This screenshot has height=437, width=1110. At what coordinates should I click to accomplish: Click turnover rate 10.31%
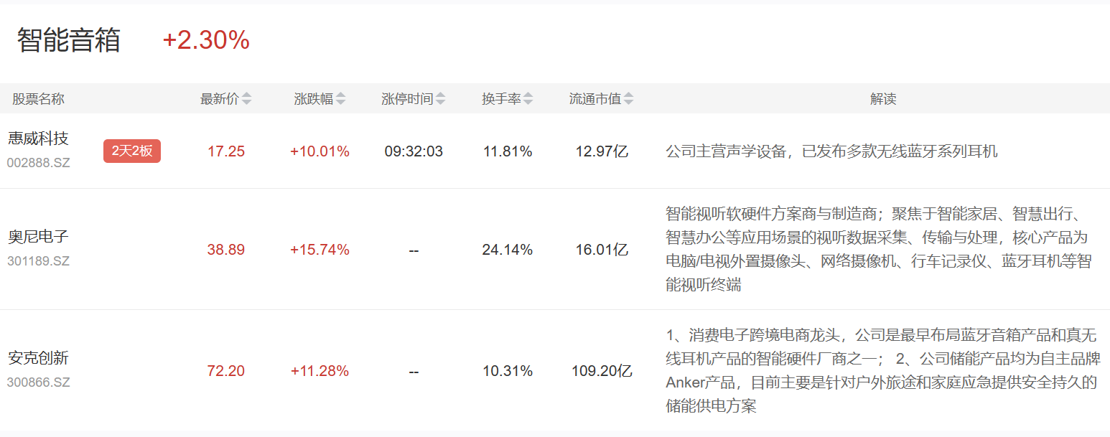[x=508, y=371]
